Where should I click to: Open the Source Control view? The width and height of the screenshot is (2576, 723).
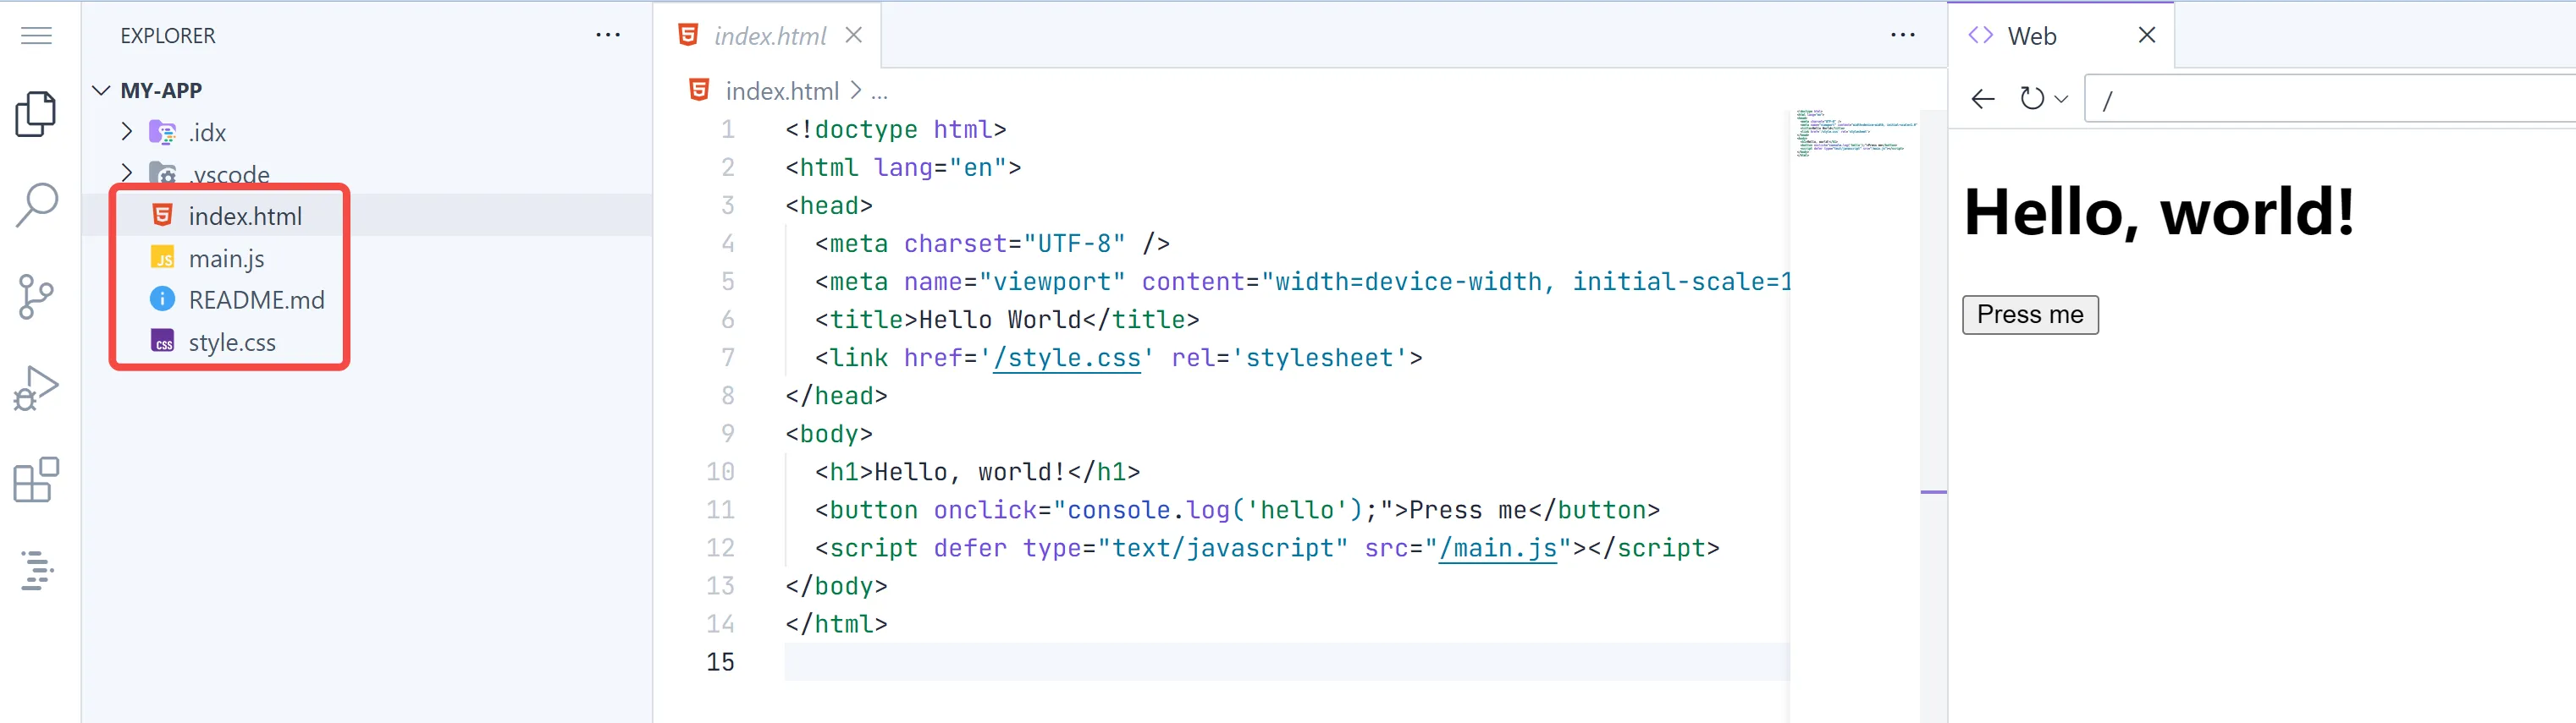[x=37, y=297]
